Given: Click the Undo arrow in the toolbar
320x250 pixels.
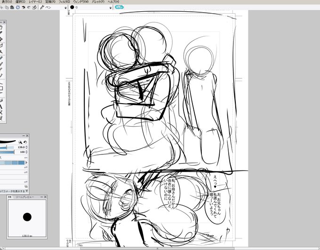Looking at the screenshot, I should click(x=24, y=8).
